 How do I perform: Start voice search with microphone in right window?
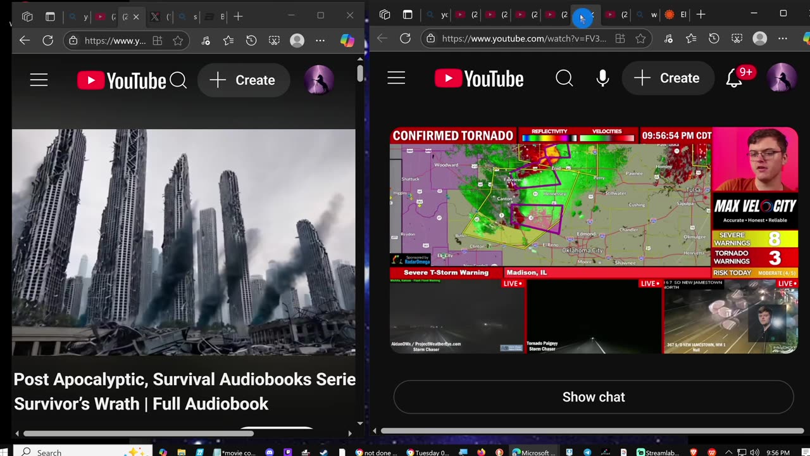602,78
